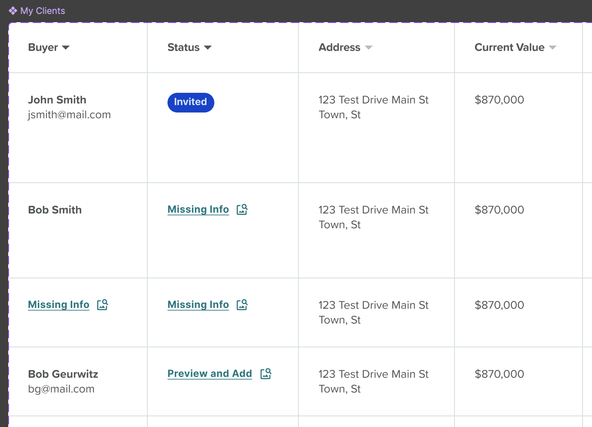Click the icon beside third row's Status Missing Info
Screen dimensions: 592x427
click(x=242, y=305)
